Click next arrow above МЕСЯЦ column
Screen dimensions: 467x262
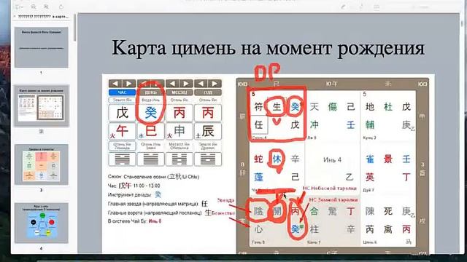(x=186, y=84)
